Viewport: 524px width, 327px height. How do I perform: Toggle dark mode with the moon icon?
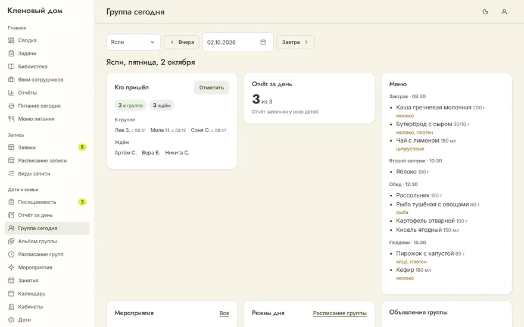pyautogui.click(x=485, y=12)
